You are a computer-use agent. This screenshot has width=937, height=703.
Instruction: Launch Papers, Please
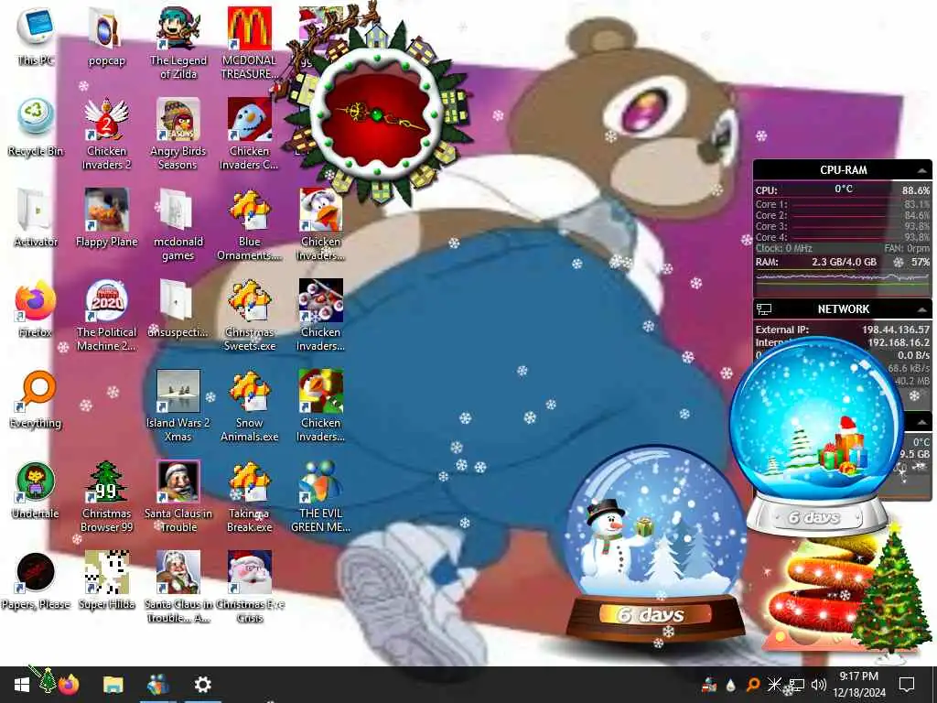pos(36,581)
